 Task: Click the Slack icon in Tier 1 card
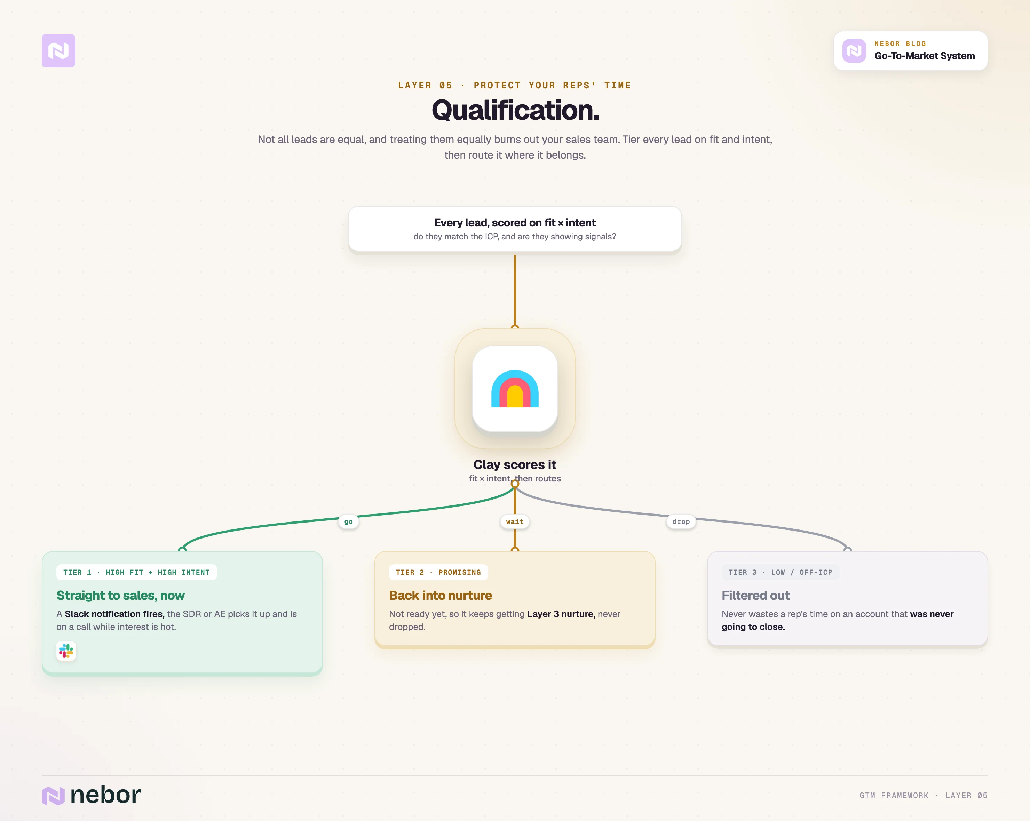tap(66, 651)
